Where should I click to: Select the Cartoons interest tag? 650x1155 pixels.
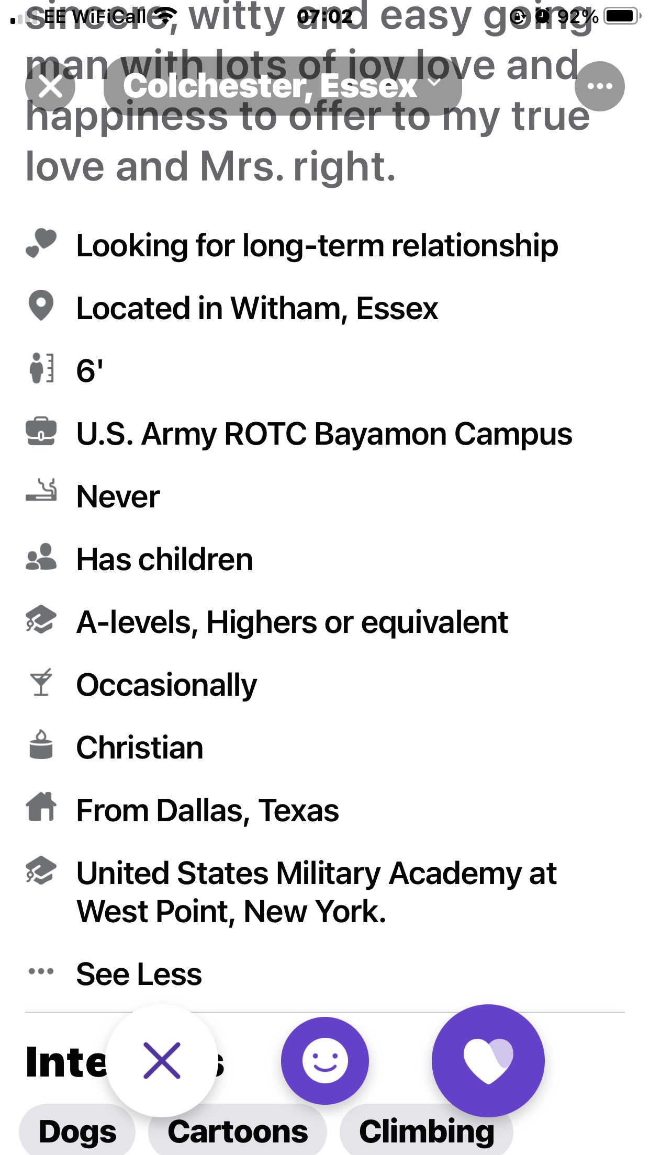coord(238,1131)
